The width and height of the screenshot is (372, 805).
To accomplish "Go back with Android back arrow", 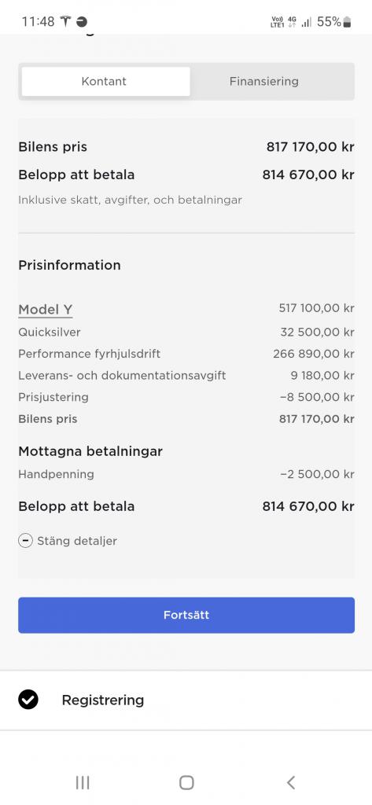I will tap(291, 782).
